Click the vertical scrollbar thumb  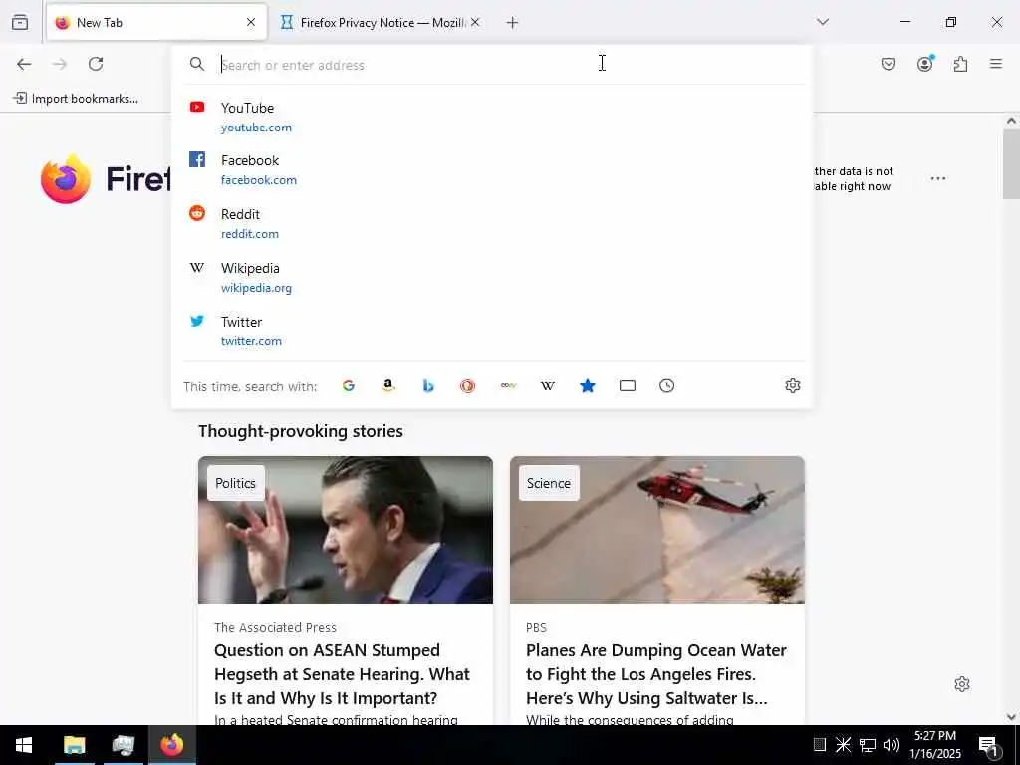[x=1011, y=164]
